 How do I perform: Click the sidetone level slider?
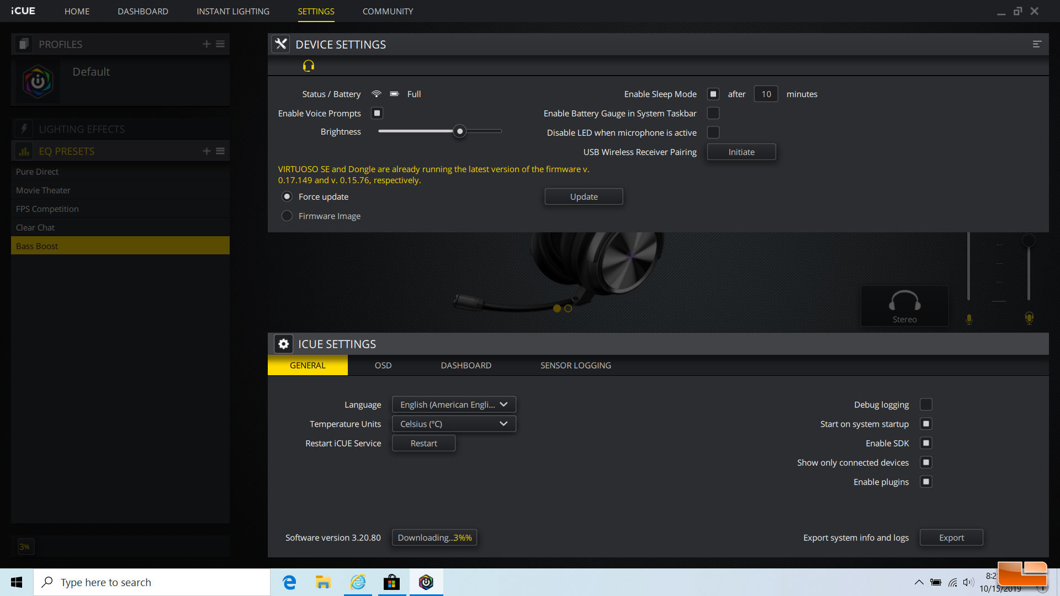(x=1029, y=267)
